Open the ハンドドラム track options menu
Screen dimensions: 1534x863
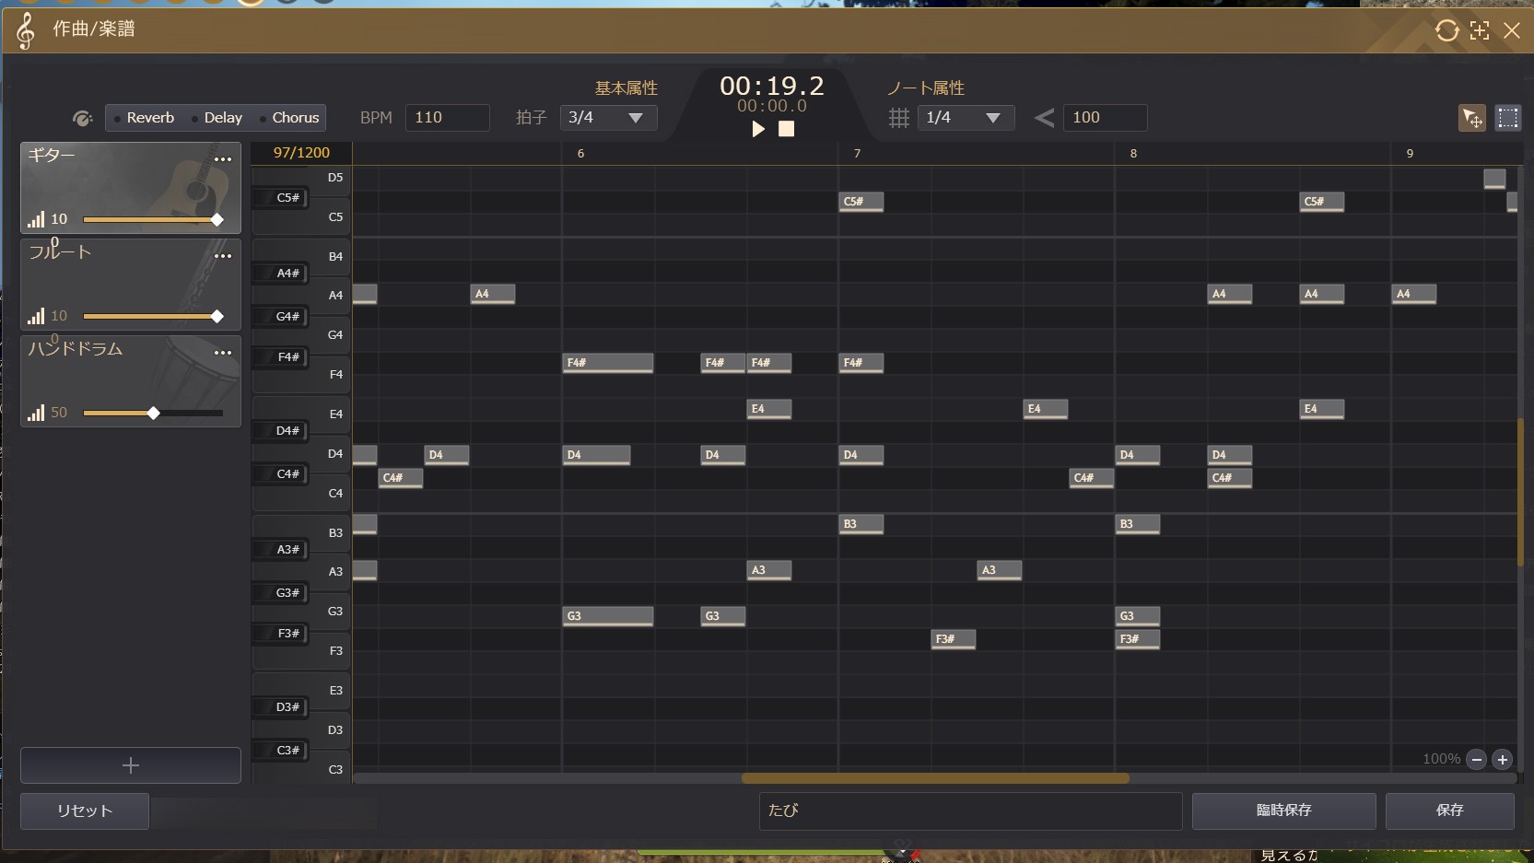click(223, 353)
